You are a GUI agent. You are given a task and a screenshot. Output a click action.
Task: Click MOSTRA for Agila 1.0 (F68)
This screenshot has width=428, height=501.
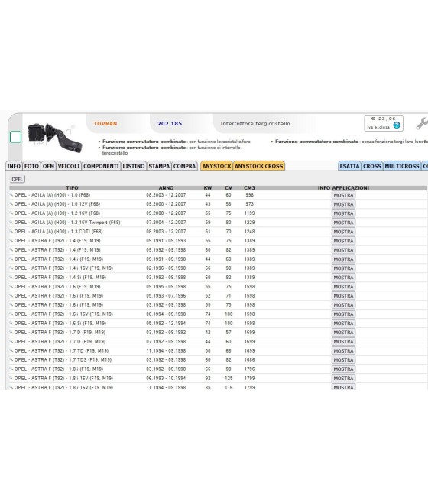pyautogui.click(x=343, y=195)
